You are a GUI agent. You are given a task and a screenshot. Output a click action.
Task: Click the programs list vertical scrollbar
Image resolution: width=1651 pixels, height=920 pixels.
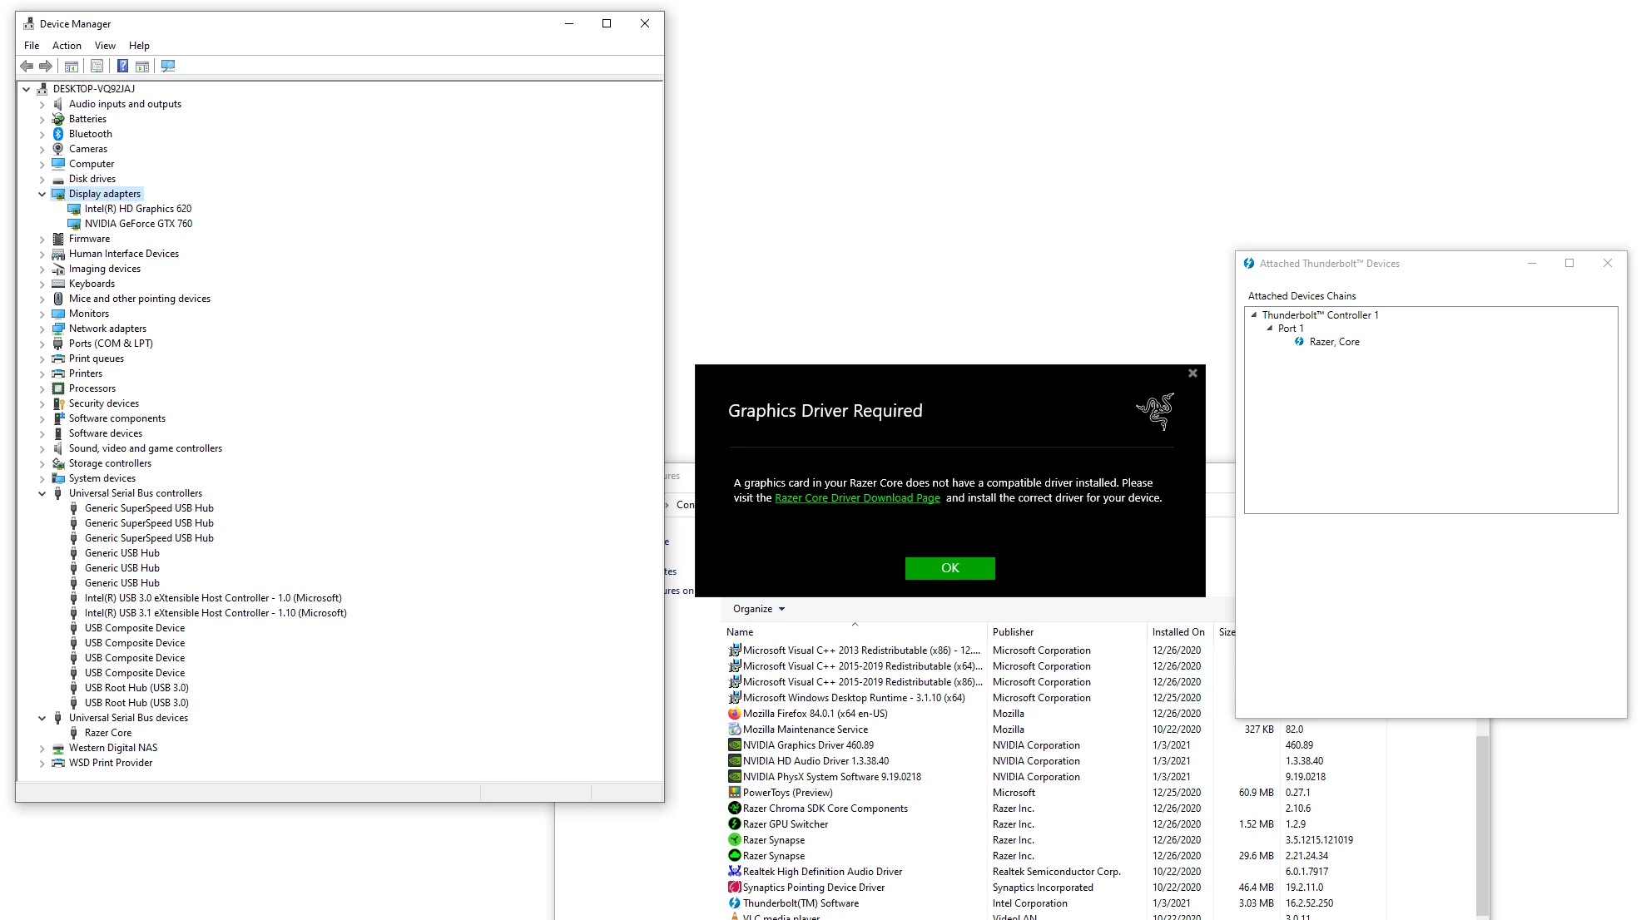tap(1482, 824)
